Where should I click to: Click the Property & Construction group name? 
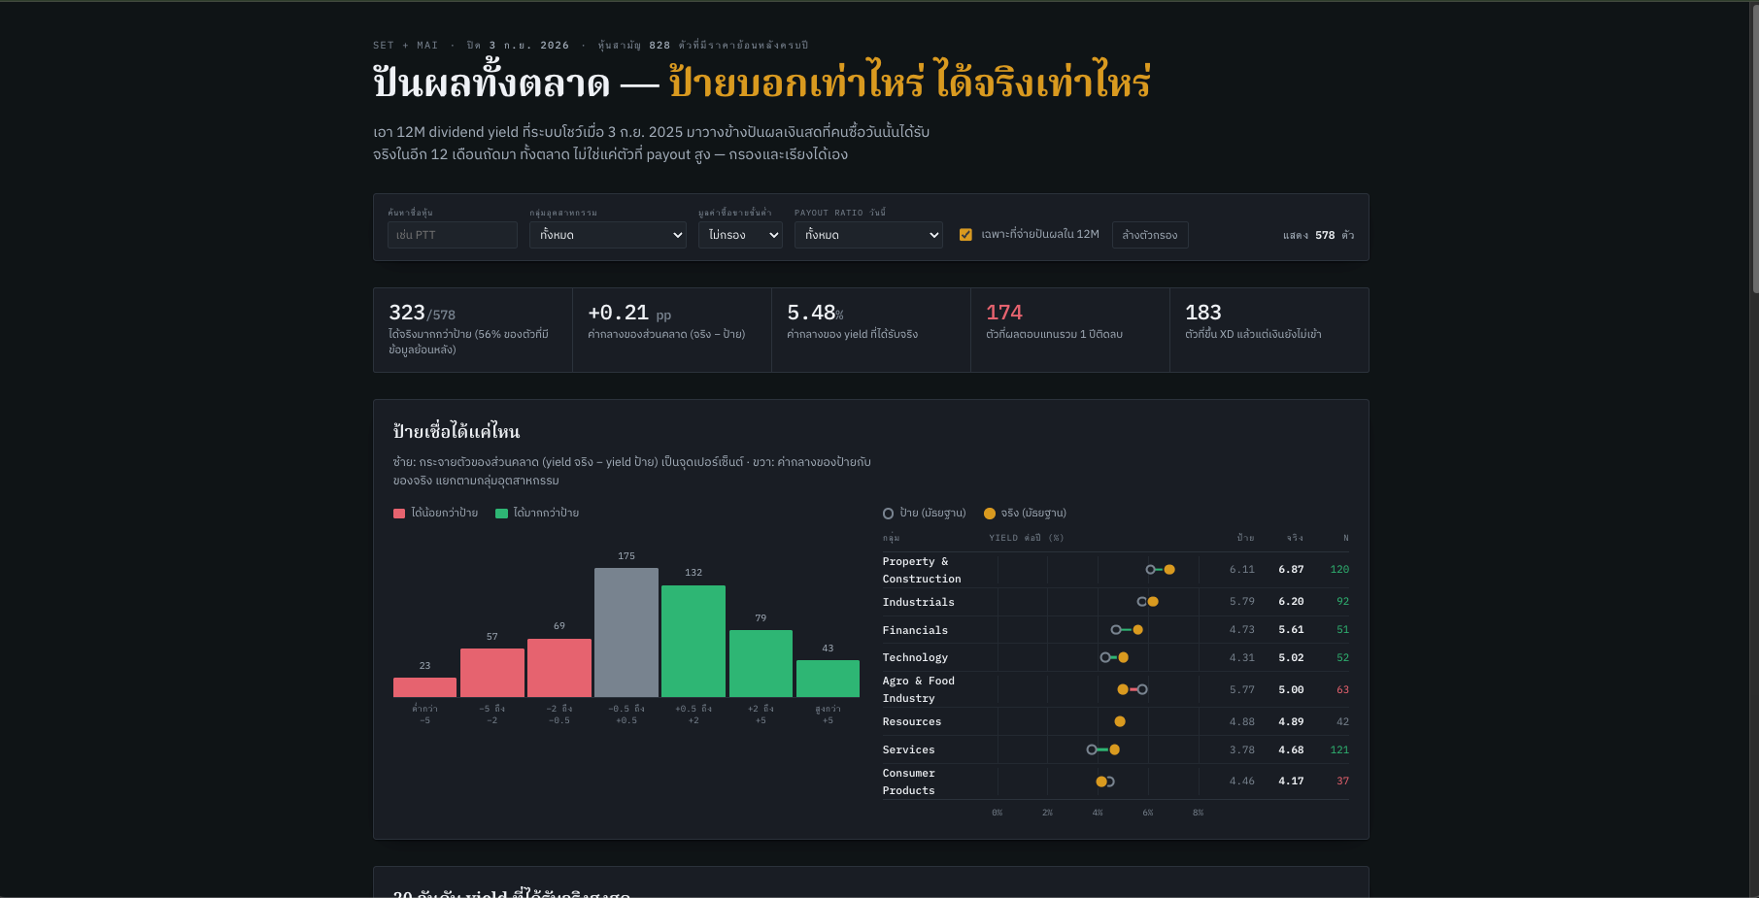point(922,570)
